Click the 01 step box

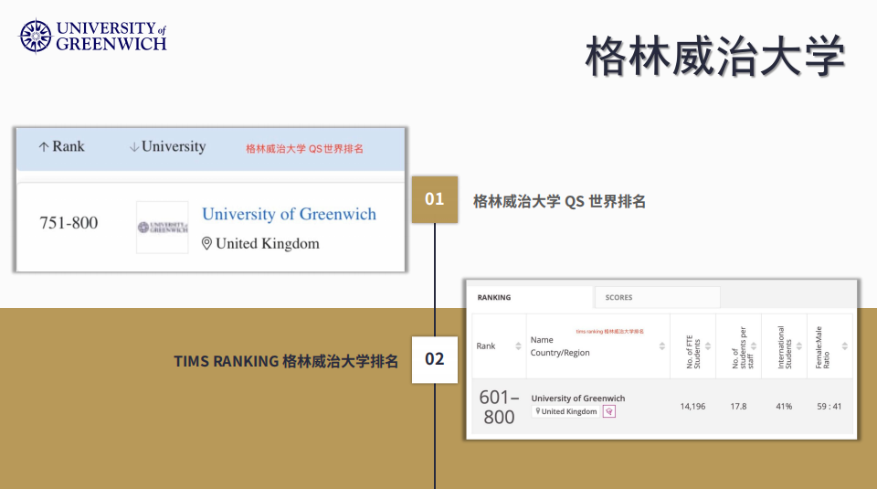(435, 199)
